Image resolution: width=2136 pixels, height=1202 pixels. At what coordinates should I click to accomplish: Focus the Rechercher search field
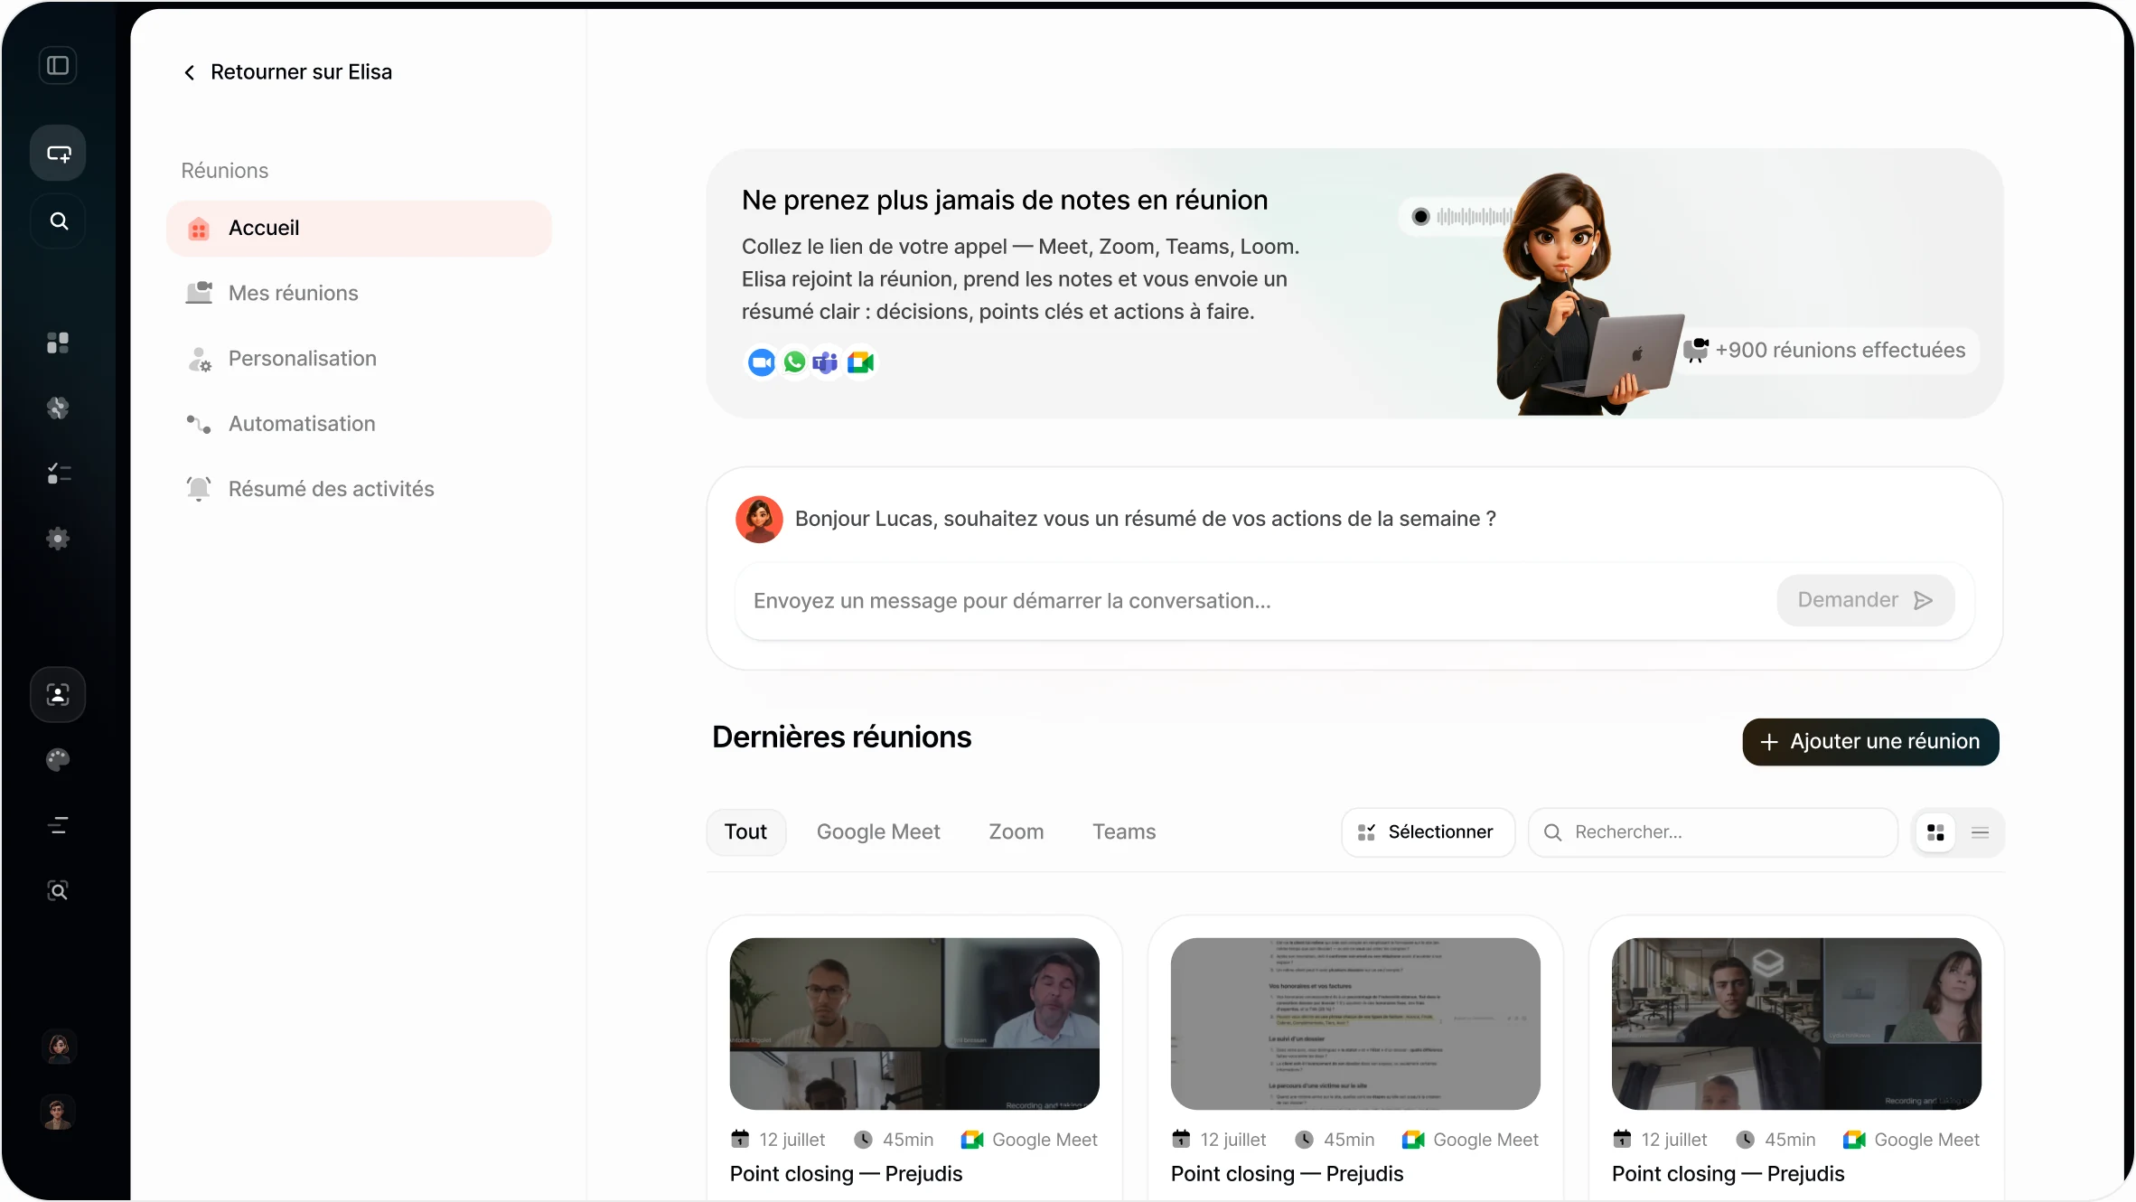[x=1712, y=832]
